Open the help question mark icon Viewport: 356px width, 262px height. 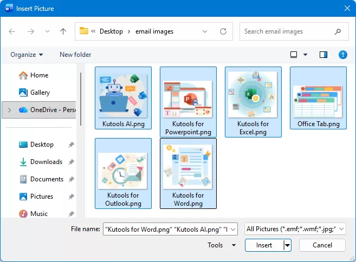[x=342, y=55]
